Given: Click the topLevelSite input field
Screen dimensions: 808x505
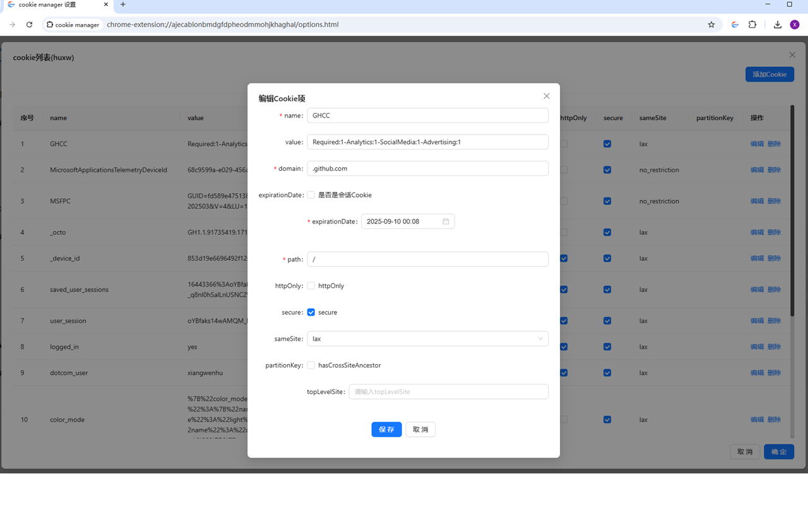Looking at the screenshot, I should coord(448,392).
